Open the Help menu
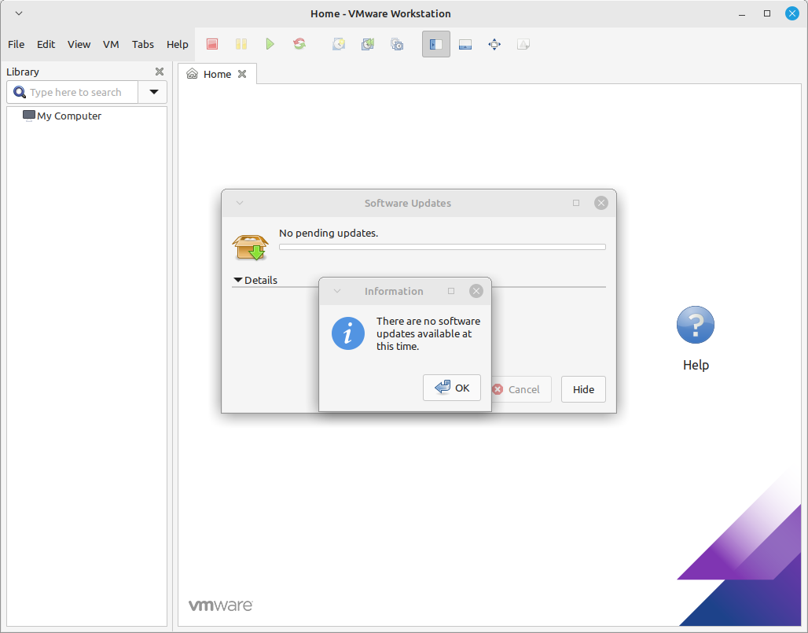This screenshot has width=808, height=633. click(178, 44)
